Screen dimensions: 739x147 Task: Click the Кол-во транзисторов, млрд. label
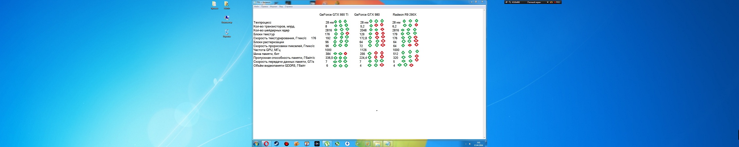point(274,26)
